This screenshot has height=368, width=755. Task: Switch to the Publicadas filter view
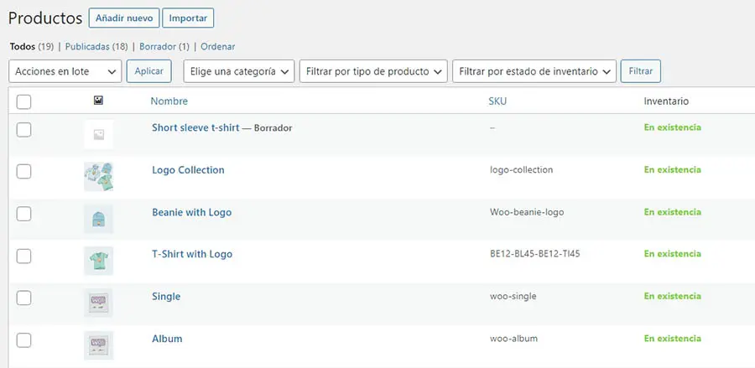pos(96,47)
